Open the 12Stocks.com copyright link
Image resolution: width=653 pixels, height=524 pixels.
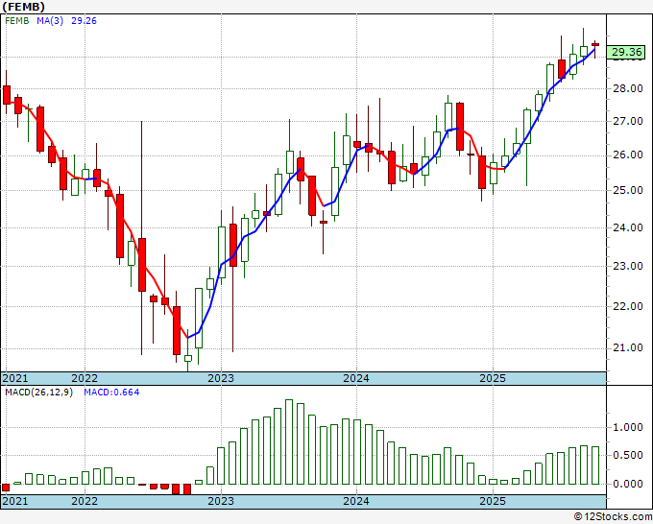[613, 517]
